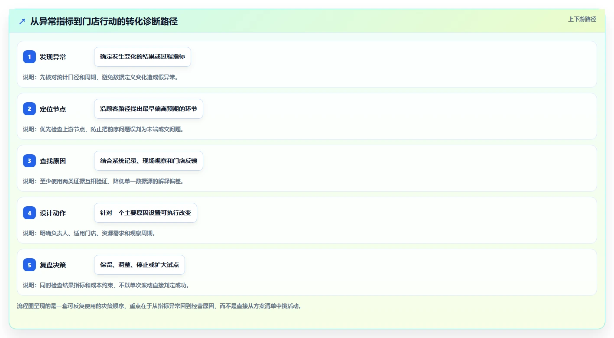Click the 定位节点 step label
This screenshot has width=614, height=338.
pos(53,109)
